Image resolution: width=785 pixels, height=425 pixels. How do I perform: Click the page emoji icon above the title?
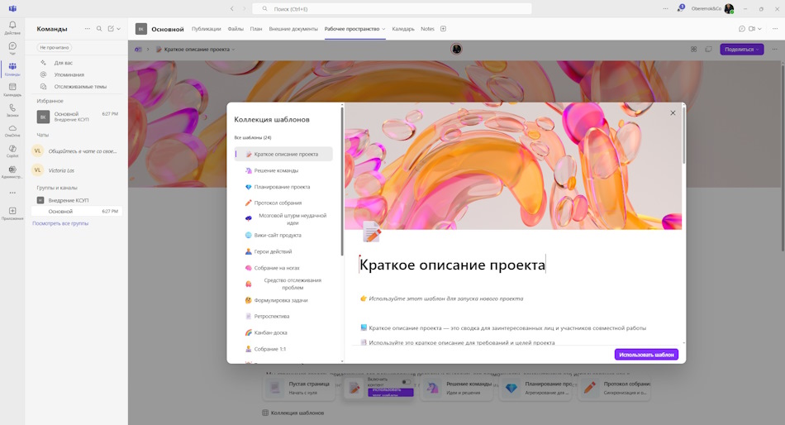click(372, 232)
